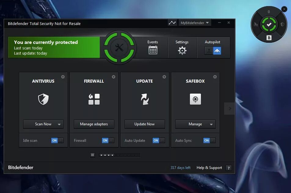Viewport: 291px width, 193px height.
Task: Open Safebox module settings gear
Action: coord(215,77)
